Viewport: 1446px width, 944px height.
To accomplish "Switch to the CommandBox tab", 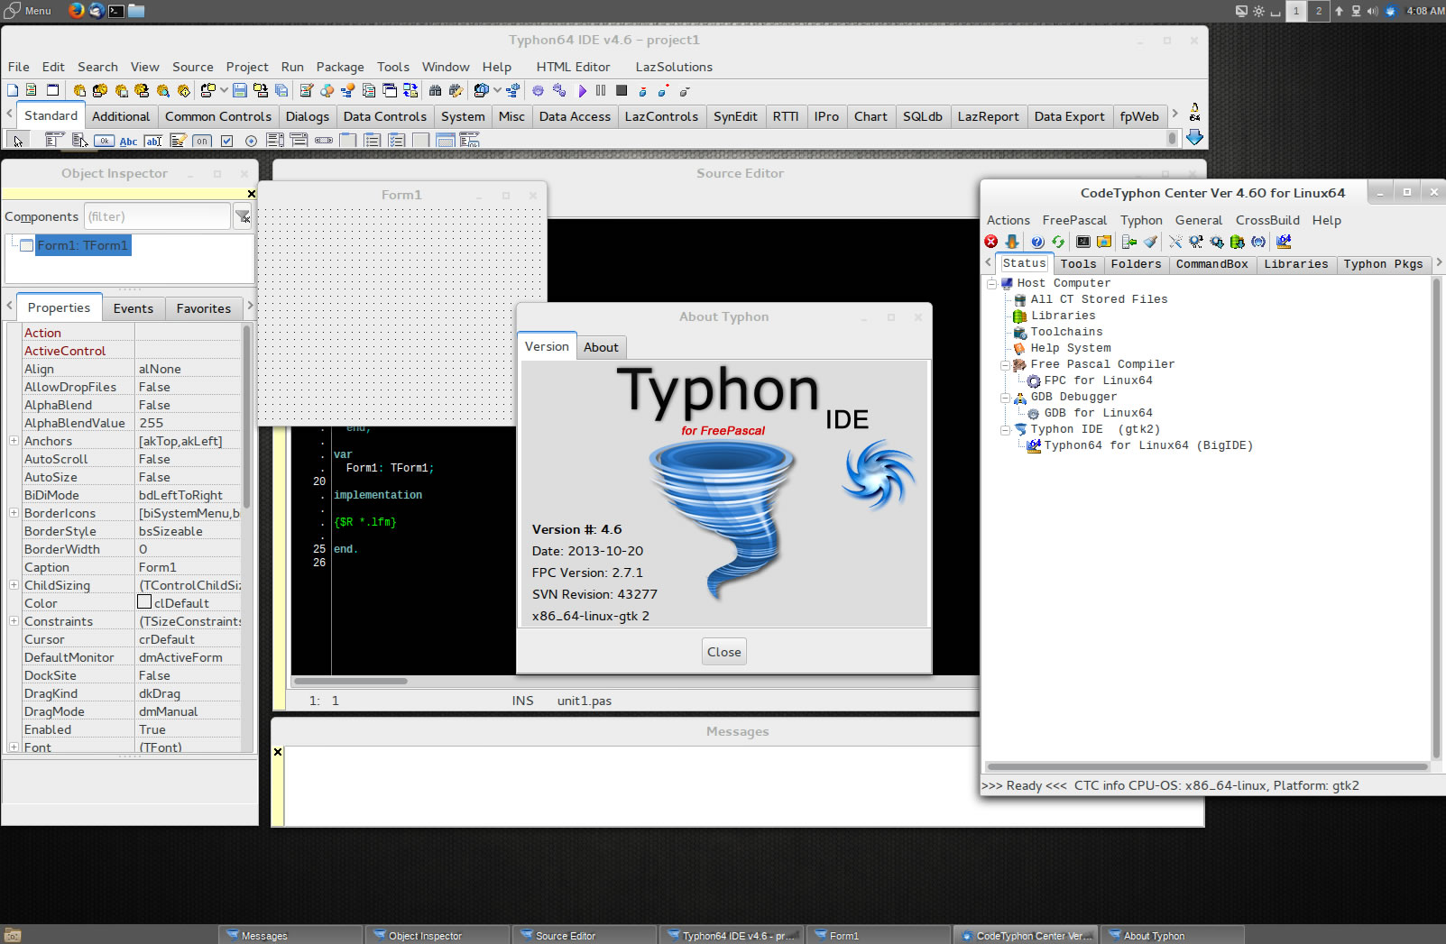I will 1211,264.
